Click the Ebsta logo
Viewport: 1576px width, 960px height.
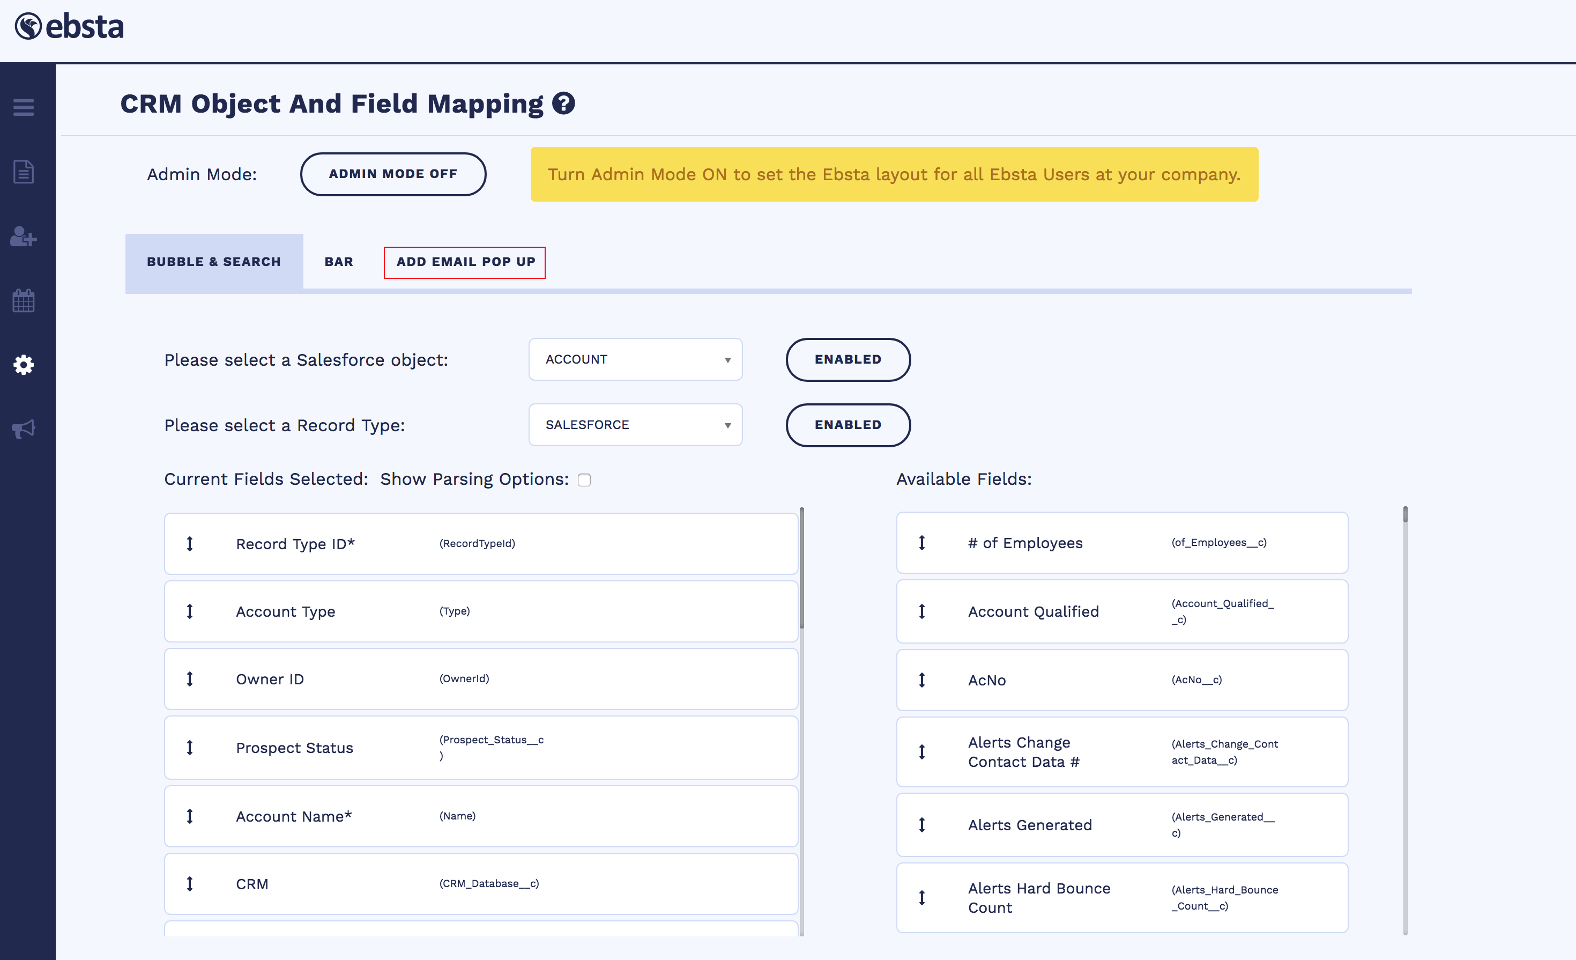click(x=69, y=27)
